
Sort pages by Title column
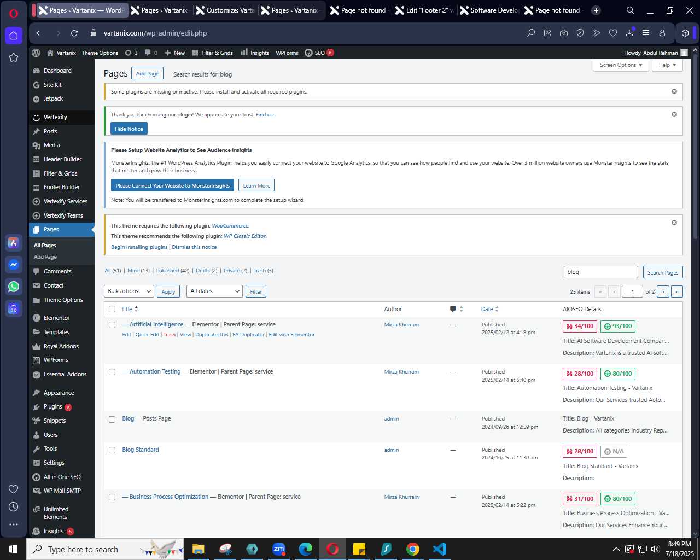point(130,309)
